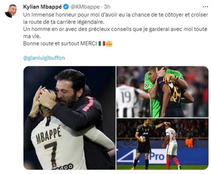Open photo with green goalkeeper jersey hug

click(162, 92)
